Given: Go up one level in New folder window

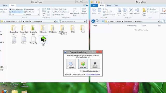Looking at the screenshot, I should pos(103,21).
